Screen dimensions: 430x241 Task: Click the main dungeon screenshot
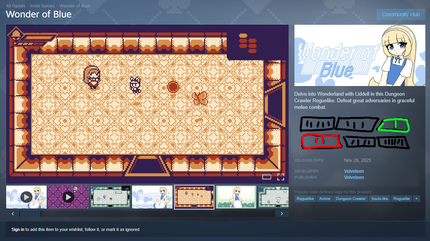coord(147,104)
